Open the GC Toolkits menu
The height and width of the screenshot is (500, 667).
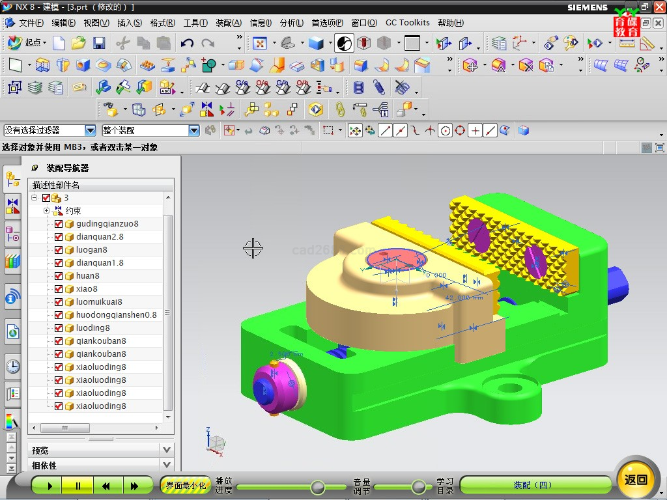pyautogui.click(x=407, y=23)
